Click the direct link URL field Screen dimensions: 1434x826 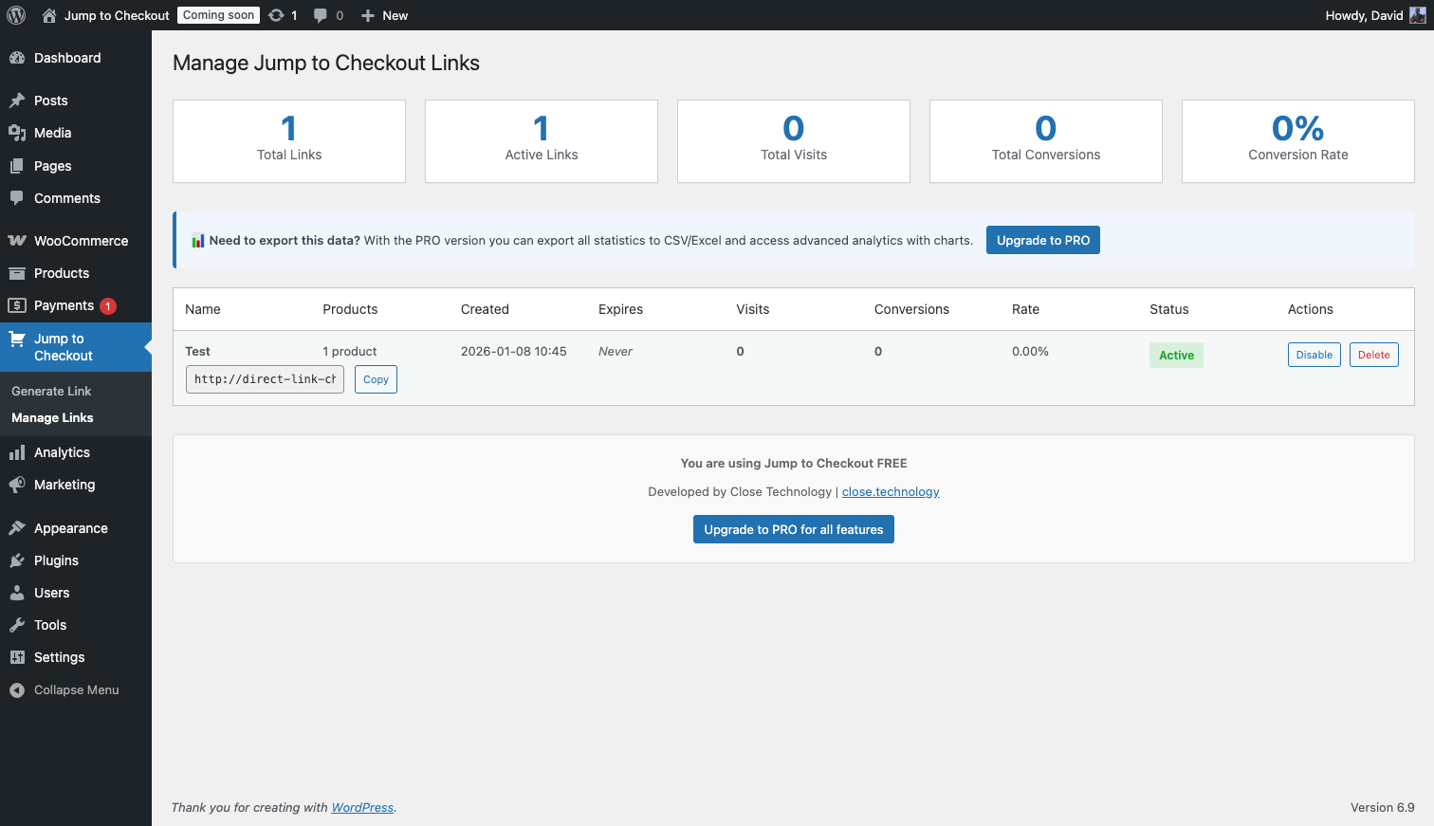(x=265, y=379)
